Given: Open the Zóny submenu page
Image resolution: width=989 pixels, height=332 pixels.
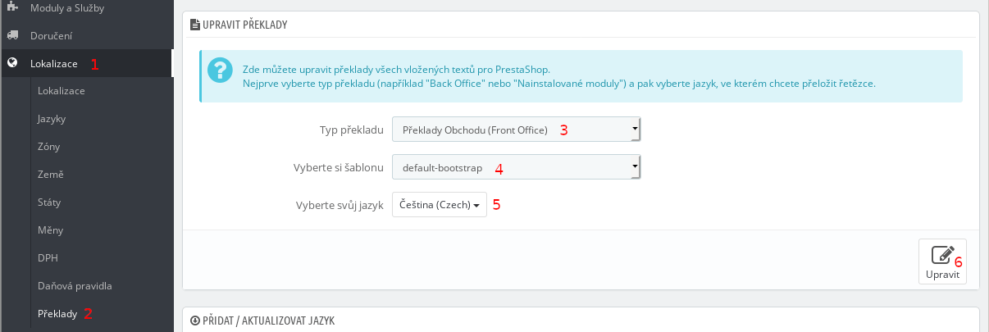Looking at the screenshot, I should click(48, 147).
